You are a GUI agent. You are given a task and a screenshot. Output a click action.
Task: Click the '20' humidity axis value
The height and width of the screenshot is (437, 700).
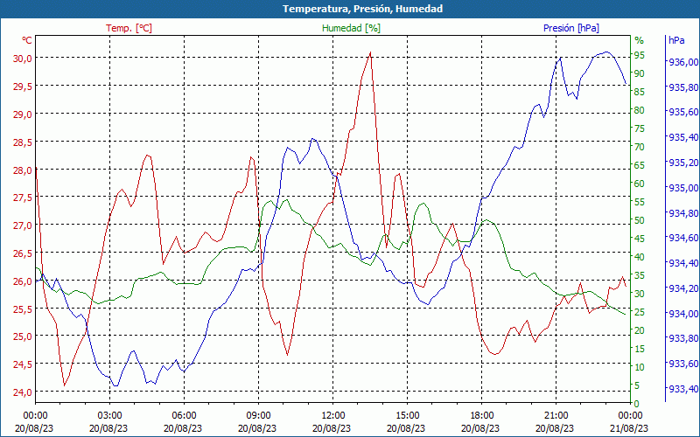640,330
